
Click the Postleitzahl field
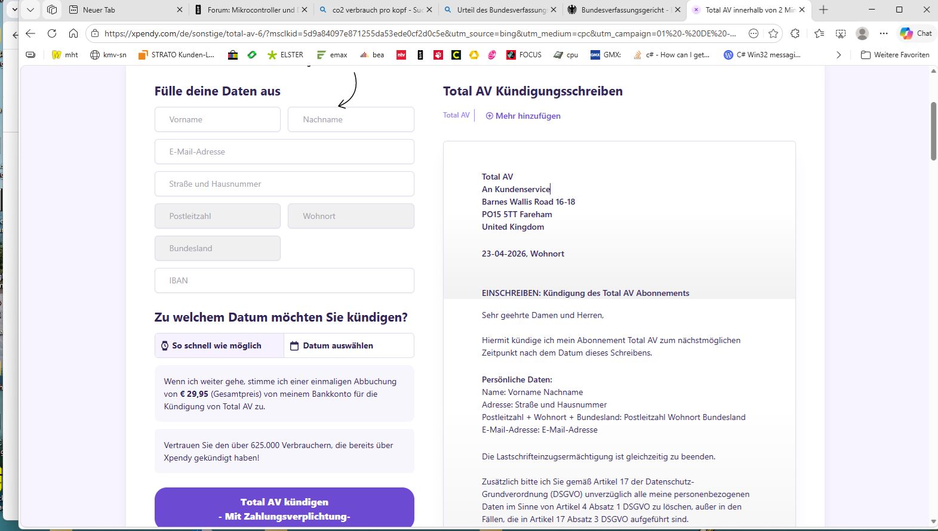point(217,216)
